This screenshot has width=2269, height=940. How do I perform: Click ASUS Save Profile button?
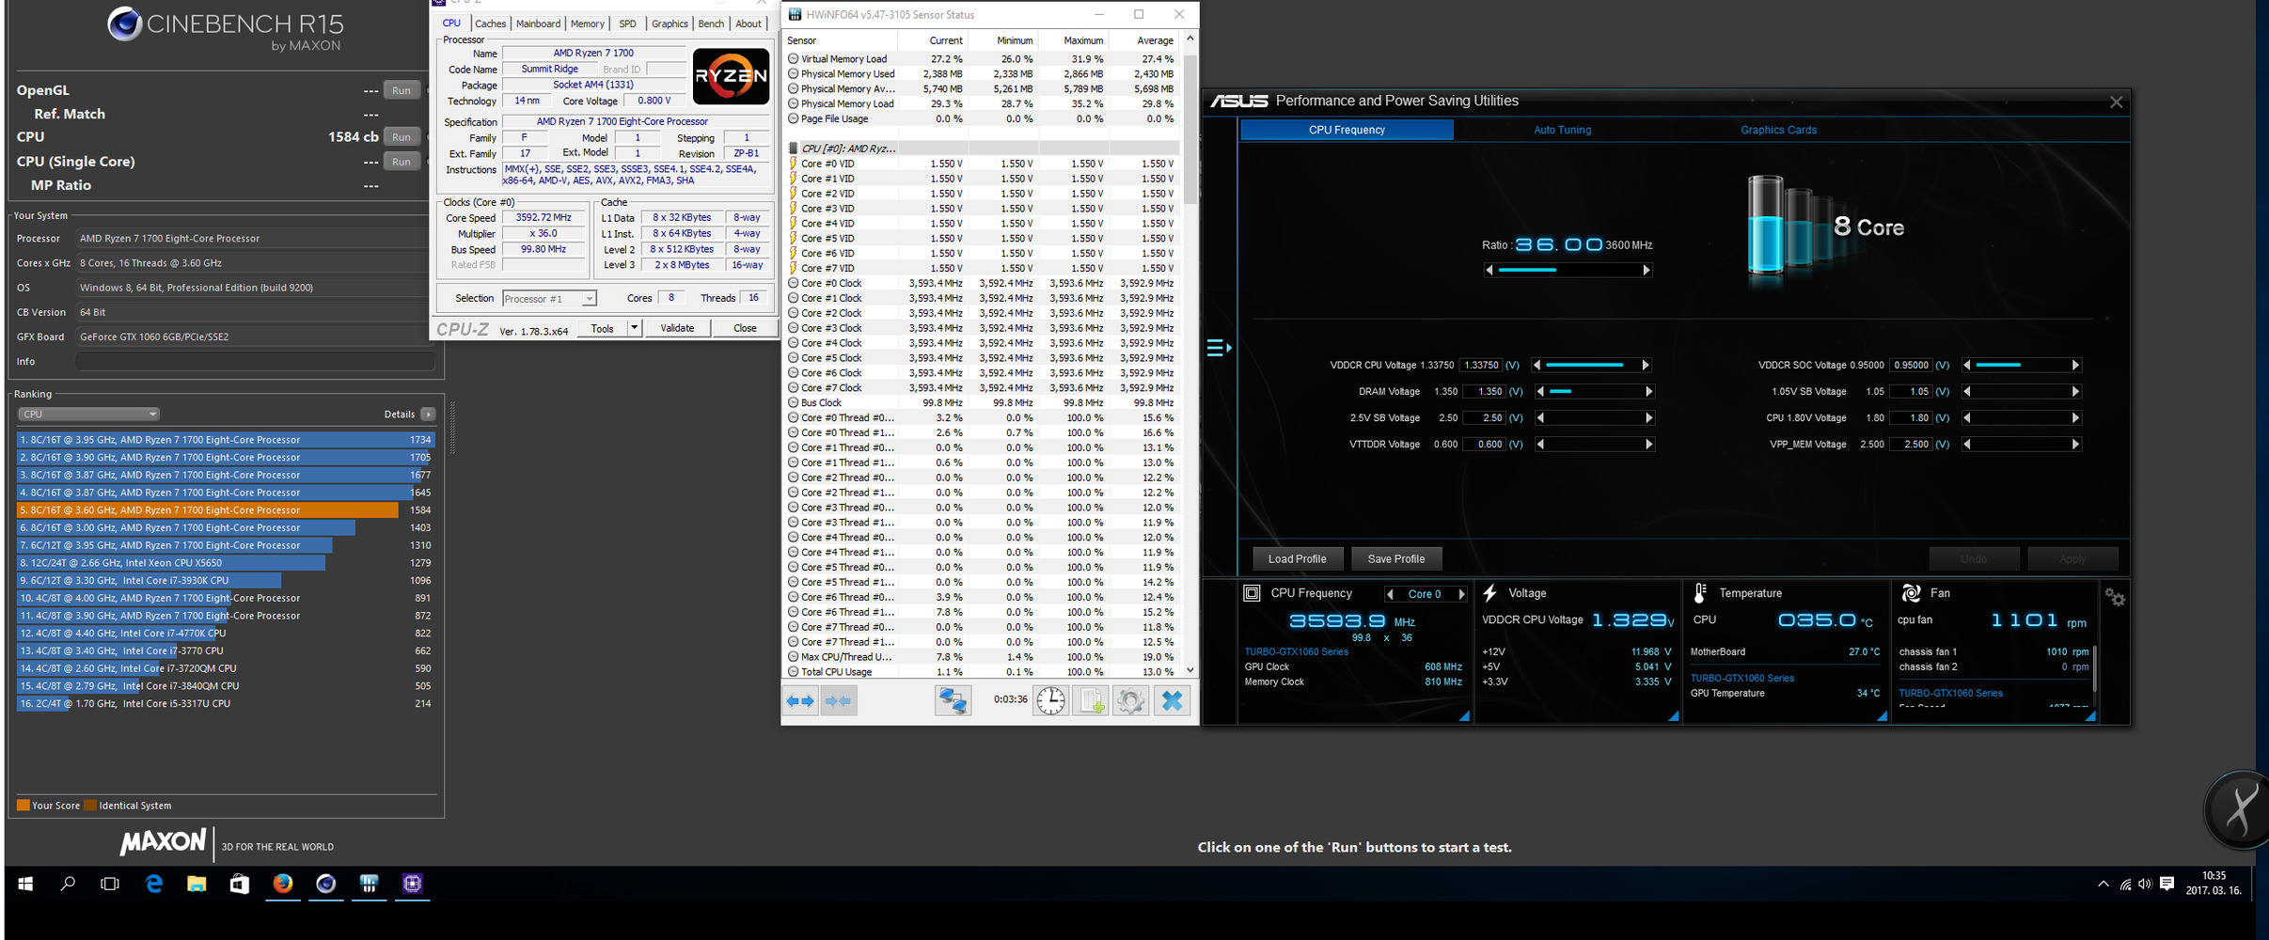pyautogui.click(x=1396, y=558)
